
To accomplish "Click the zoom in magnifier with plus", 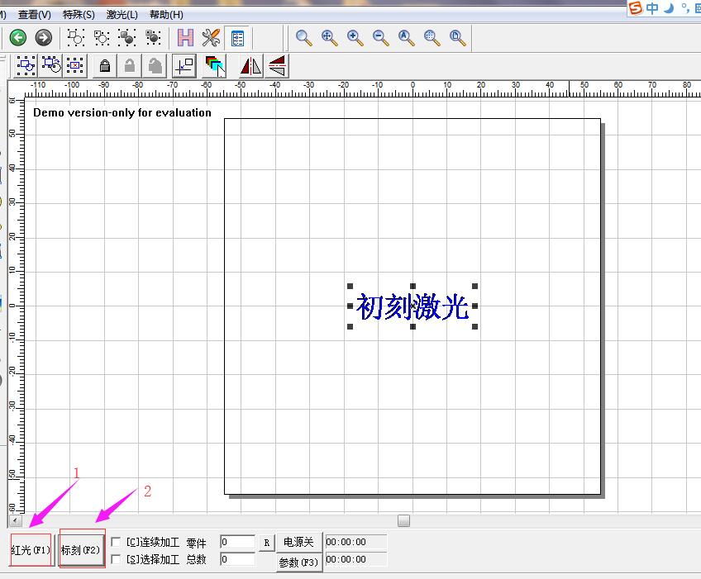I will (355, 37).
